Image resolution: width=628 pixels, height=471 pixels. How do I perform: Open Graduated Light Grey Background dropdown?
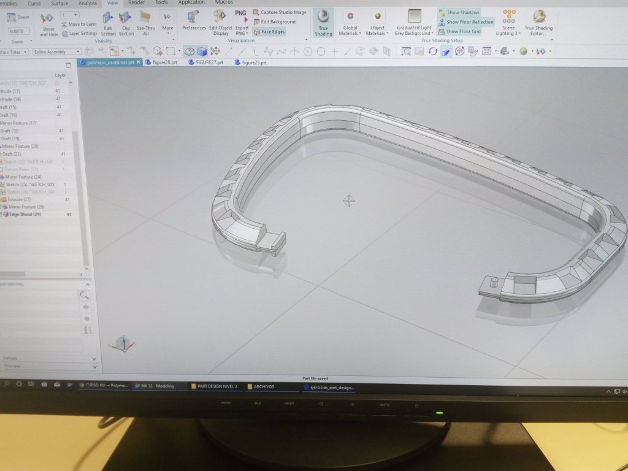tap(414, 23)
